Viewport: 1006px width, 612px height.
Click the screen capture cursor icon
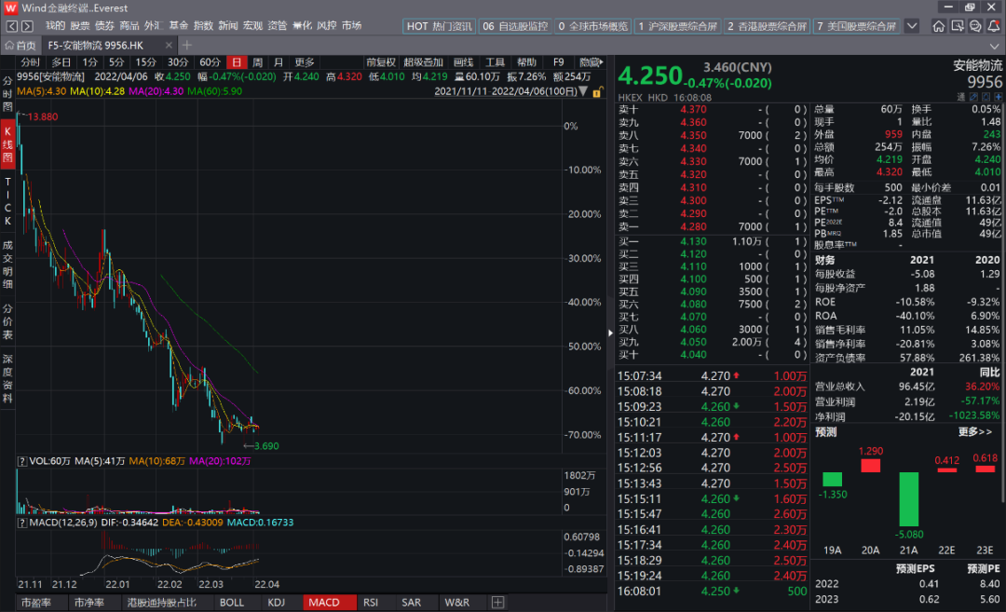coord(958,26)
